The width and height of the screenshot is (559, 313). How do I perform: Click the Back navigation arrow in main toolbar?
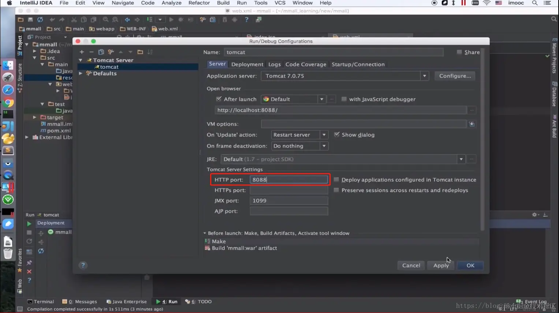pyautogui.click(x=127, y=20)
